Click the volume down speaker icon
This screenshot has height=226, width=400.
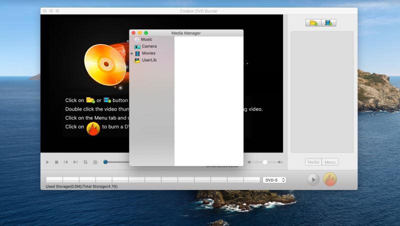[x=249, y=162]
